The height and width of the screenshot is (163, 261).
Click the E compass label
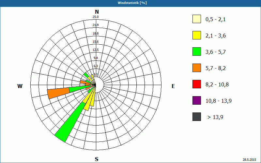(x=173, y=86)
